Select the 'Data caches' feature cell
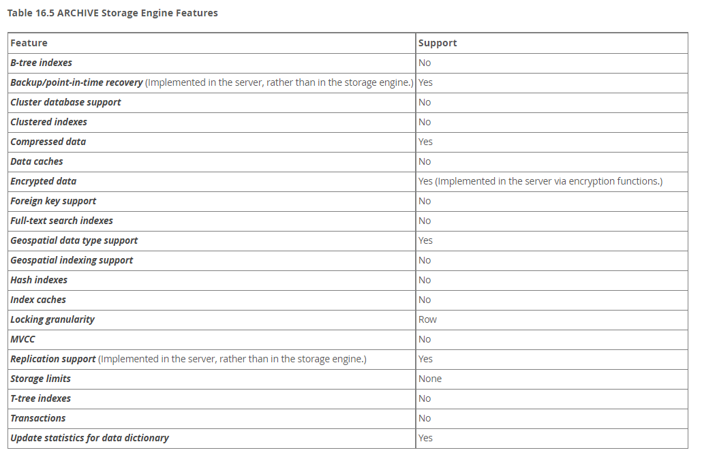Image resolution: width=702 pixels, height=459 pixels. click(37, 161)
